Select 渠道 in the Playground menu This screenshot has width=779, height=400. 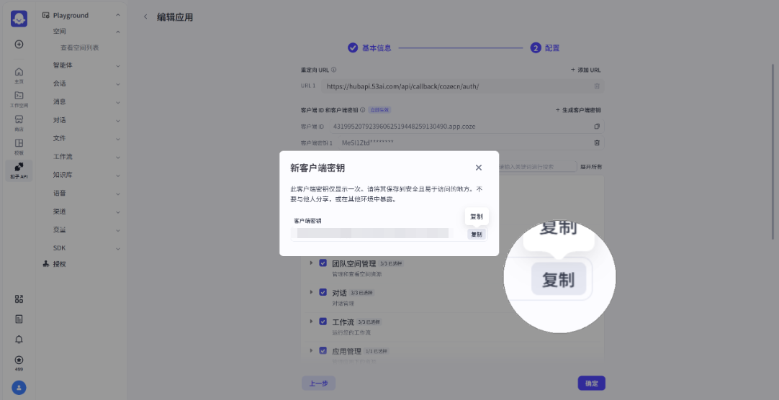59,212
